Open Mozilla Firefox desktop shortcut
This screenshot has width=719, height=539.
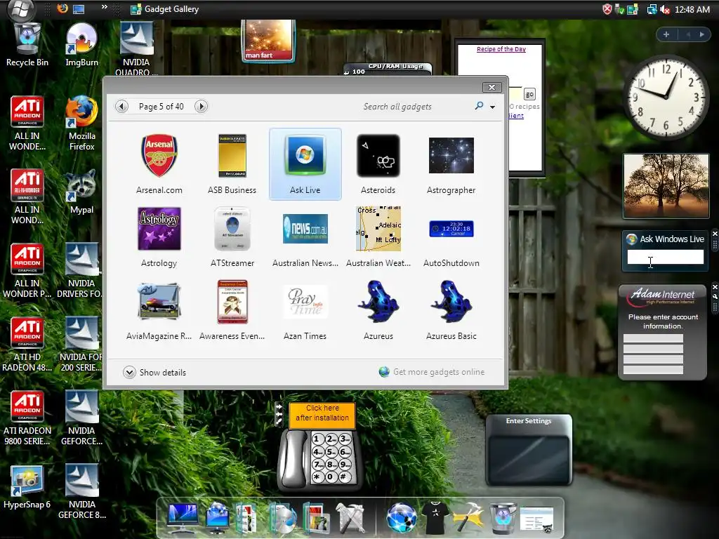[81, 124]
